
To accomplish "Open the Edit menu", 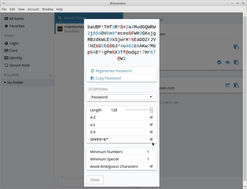I will coord(12,9).
